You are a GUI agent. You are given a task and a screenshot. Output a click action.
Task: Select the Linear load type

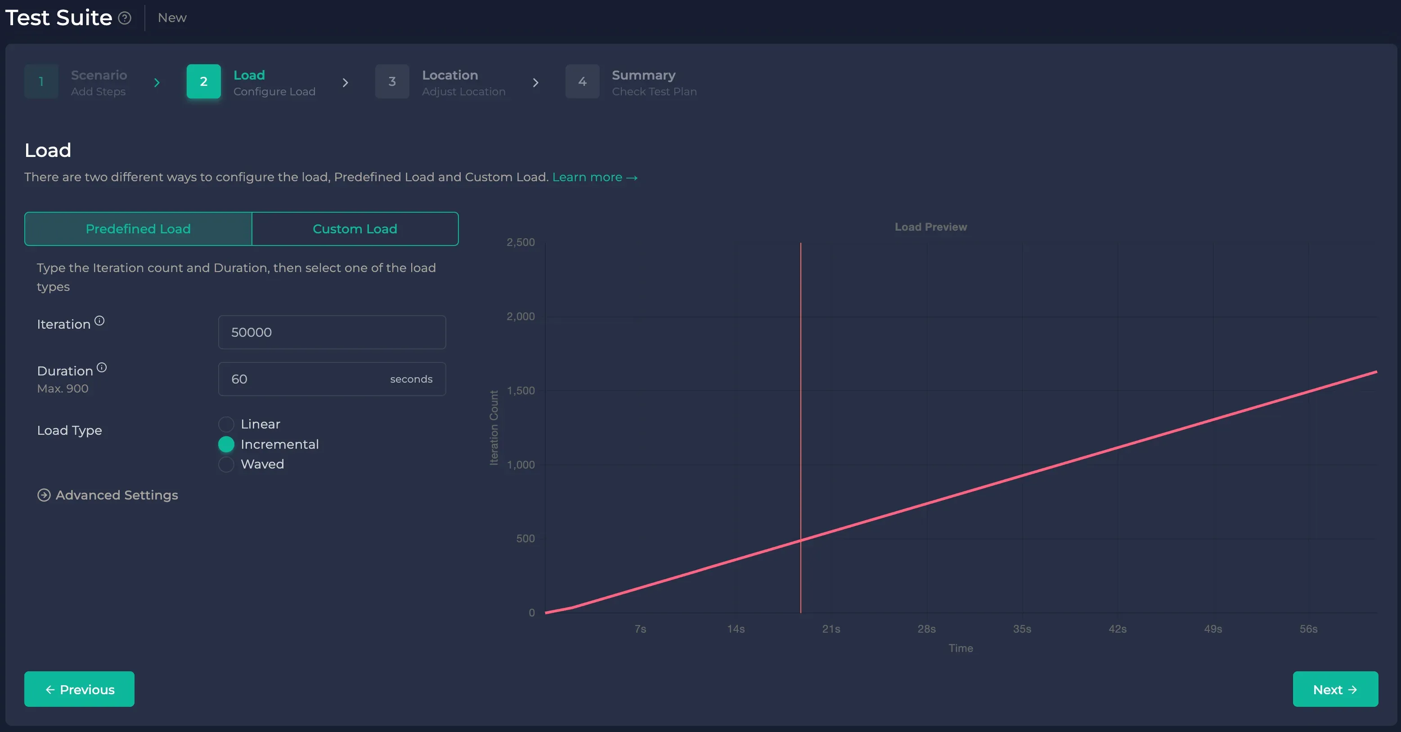point(226,424)
